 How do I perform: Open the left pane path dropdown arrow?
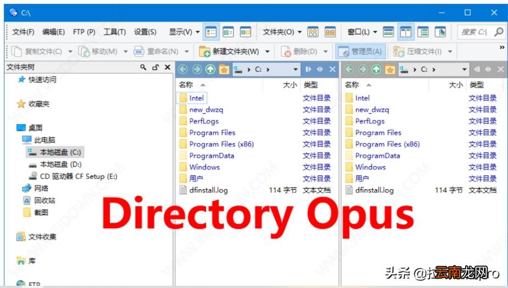pos(295,69)
